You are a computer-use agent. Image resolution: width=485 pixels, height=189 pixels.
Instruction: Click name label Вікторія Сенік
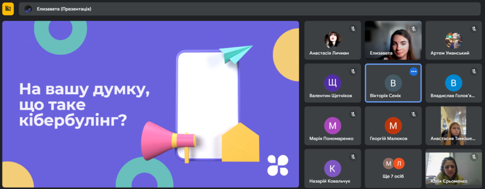coord(386,96)
